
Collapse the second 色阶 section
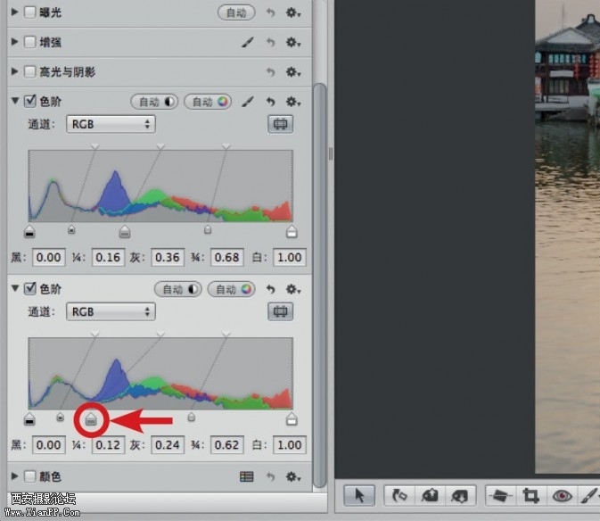pyautogui.click(x=15, y=289)
